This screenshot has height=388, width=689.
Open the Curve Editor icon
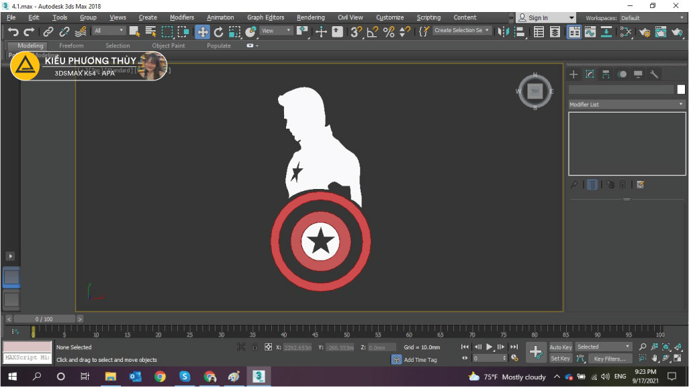(x=590, y=31)
